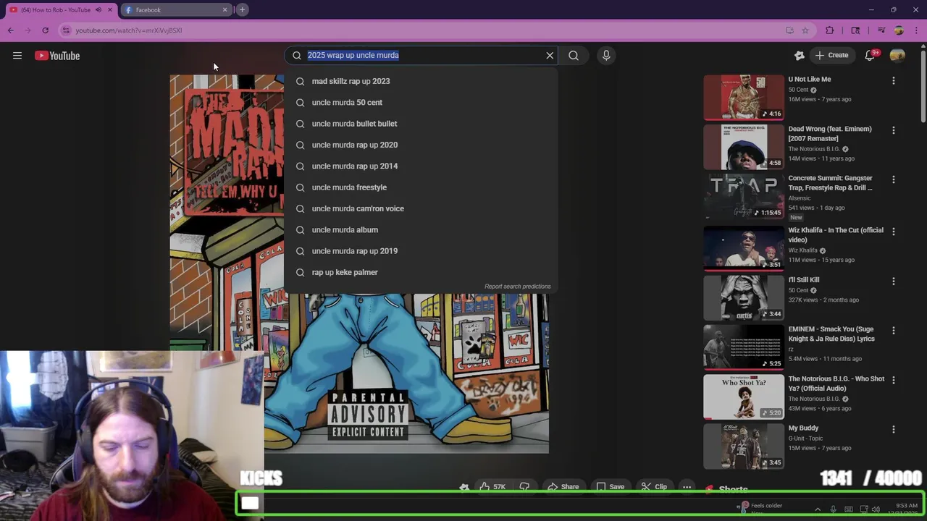
Task: Open options for 'I'll Still Kill'
Action: pyautogui.click(x=893, y=281)
